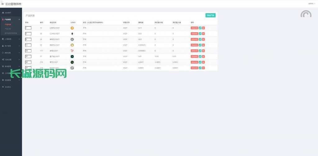Click the sort order field showing 1
The image size is (318, 156).
tap(28, 28)
